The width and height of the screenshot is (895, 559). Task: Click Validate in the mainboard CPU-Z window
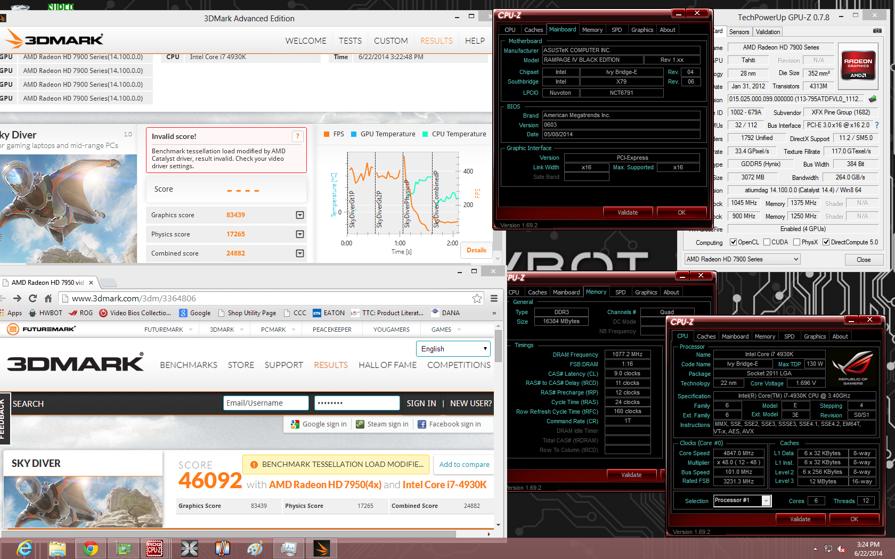628,212
